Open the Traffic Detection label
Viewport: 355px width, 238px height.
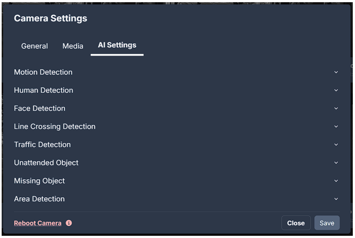pyautogui.click(x=42, y=145)
